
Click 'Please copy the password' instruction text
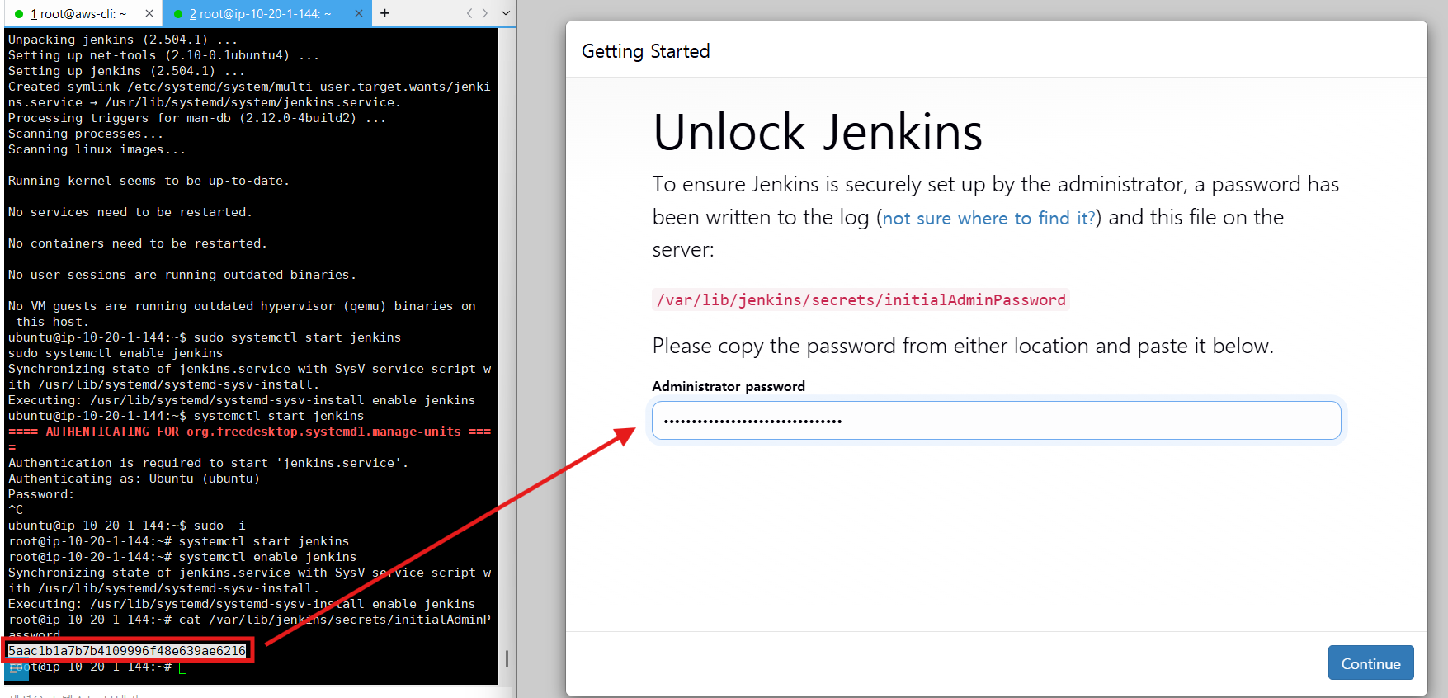(963, 346)
